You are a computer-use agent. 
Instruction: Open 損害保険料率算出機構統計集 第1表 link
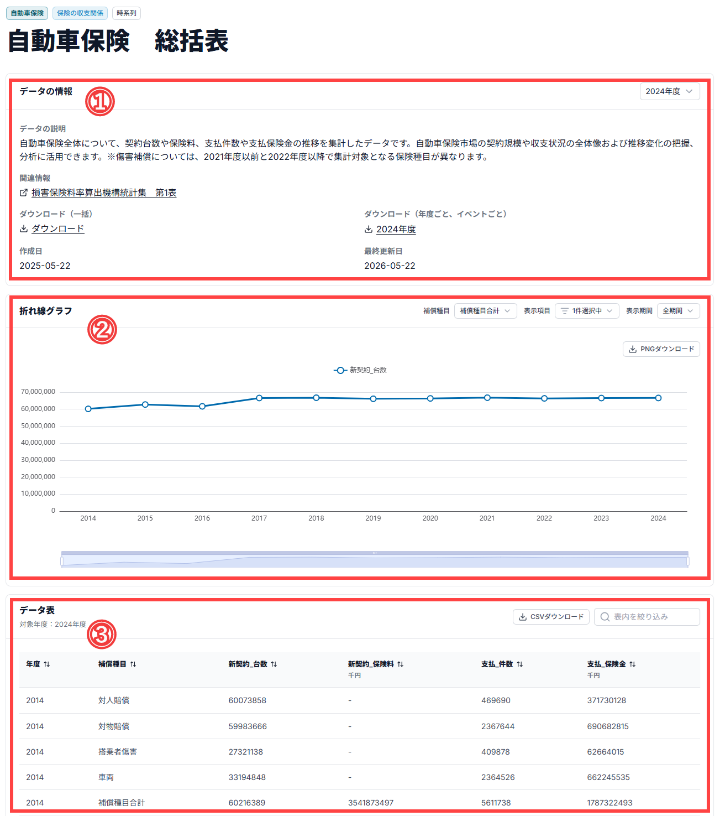coord(104,193)
